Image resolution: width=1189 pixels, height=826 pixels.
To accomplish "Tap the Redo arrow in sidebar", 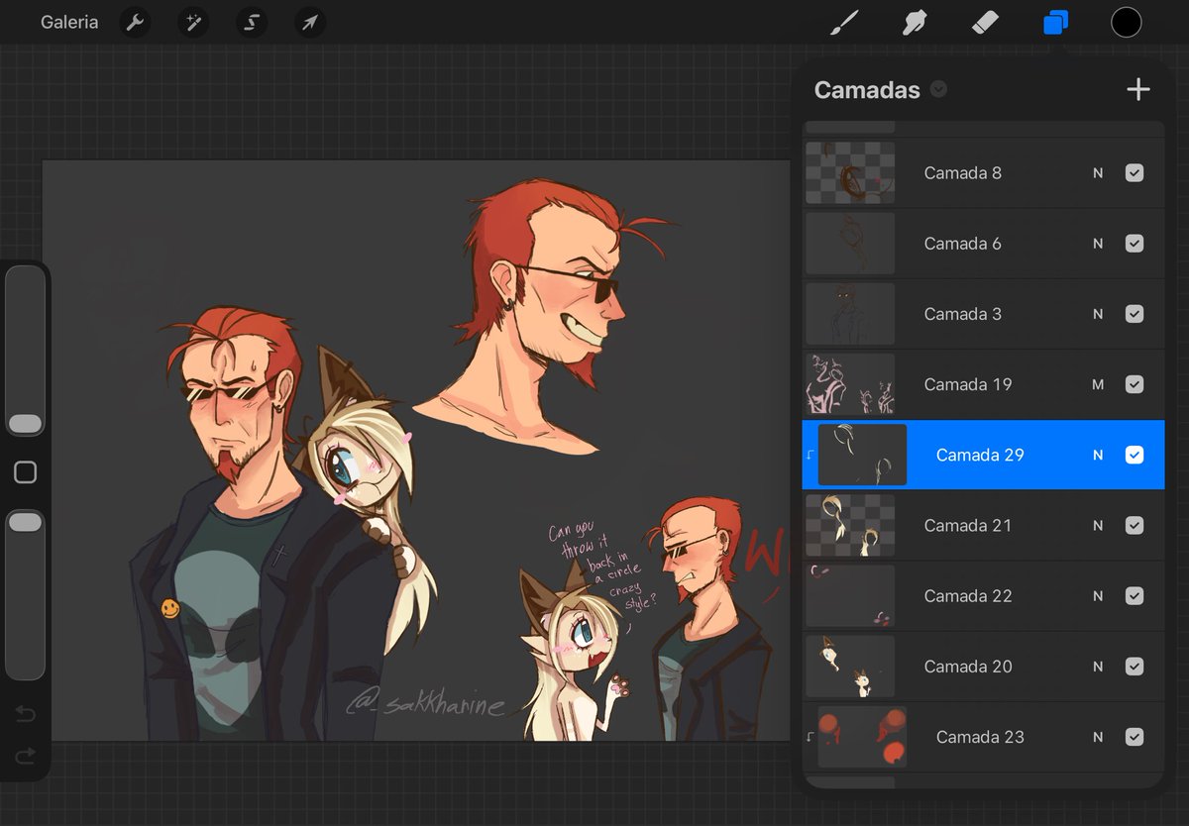I will [x=26, y=756].
